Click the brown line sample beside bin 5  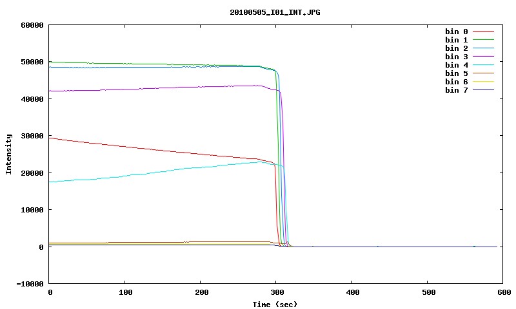(x=483, y=73)
